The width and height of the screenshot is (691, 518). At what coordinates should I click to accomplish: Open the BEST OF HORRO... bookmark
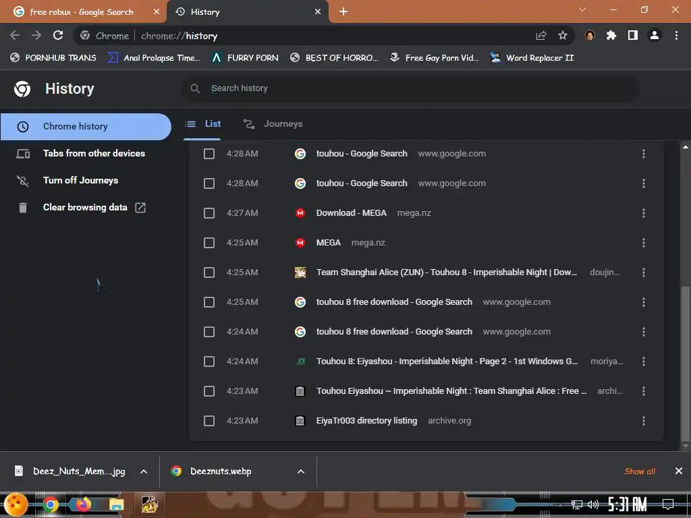[335, 58]
